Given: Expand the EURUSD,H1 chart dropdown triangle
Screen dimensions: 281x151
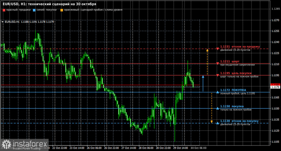Looking at the screenshot, I should tap(3, 22).
